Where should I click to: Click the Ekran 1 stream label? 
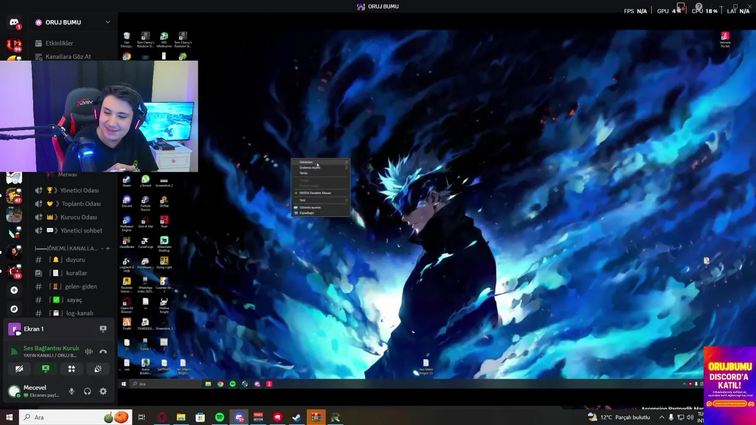(34, 329)
